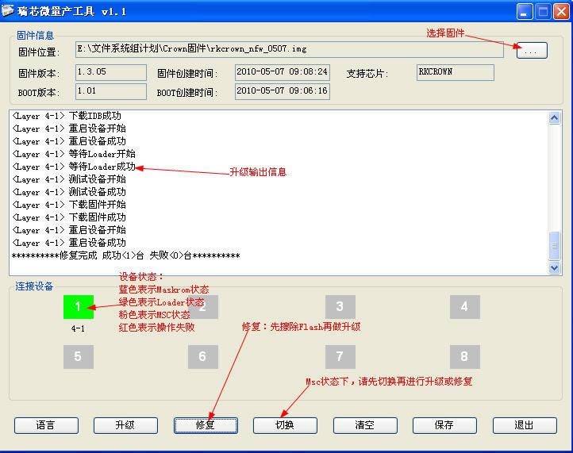Click the firmware path input field
573x453 pixels.
click(290, 49)
